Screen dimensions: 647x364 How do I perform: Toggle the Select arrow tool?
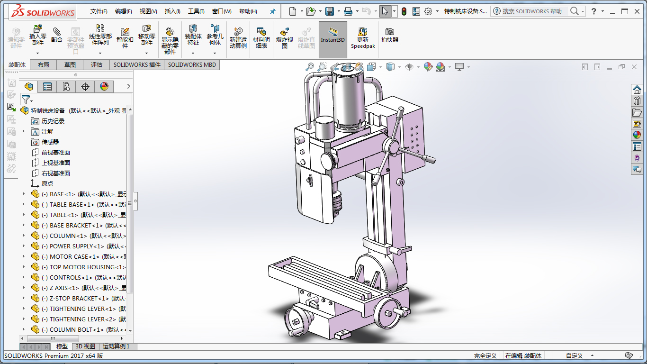385,11
